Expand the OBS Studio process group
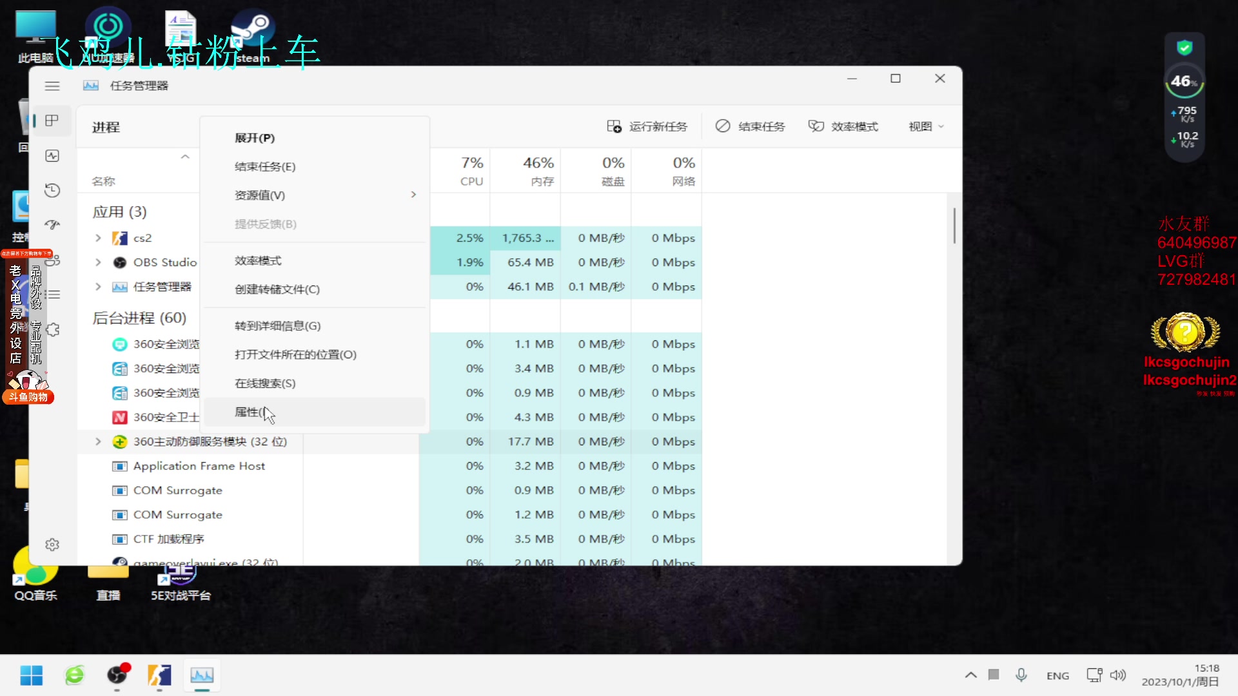Viewport: 1238px width, 696px height. click(x=98, y=262)
